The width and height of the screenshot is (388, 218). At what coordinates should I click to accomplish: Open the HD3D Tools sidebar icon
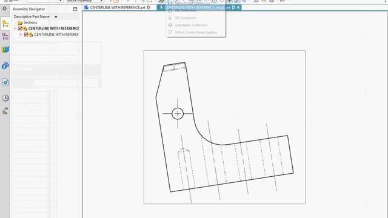tap(5, 66)
